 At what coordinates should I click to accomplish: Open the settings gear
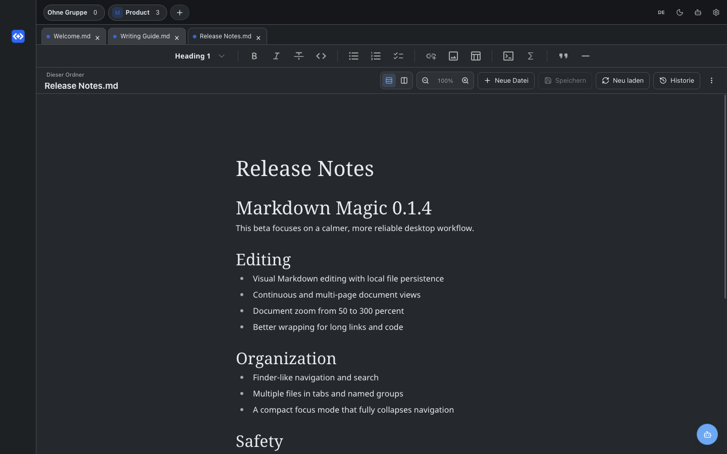click(x=716, y=13)
